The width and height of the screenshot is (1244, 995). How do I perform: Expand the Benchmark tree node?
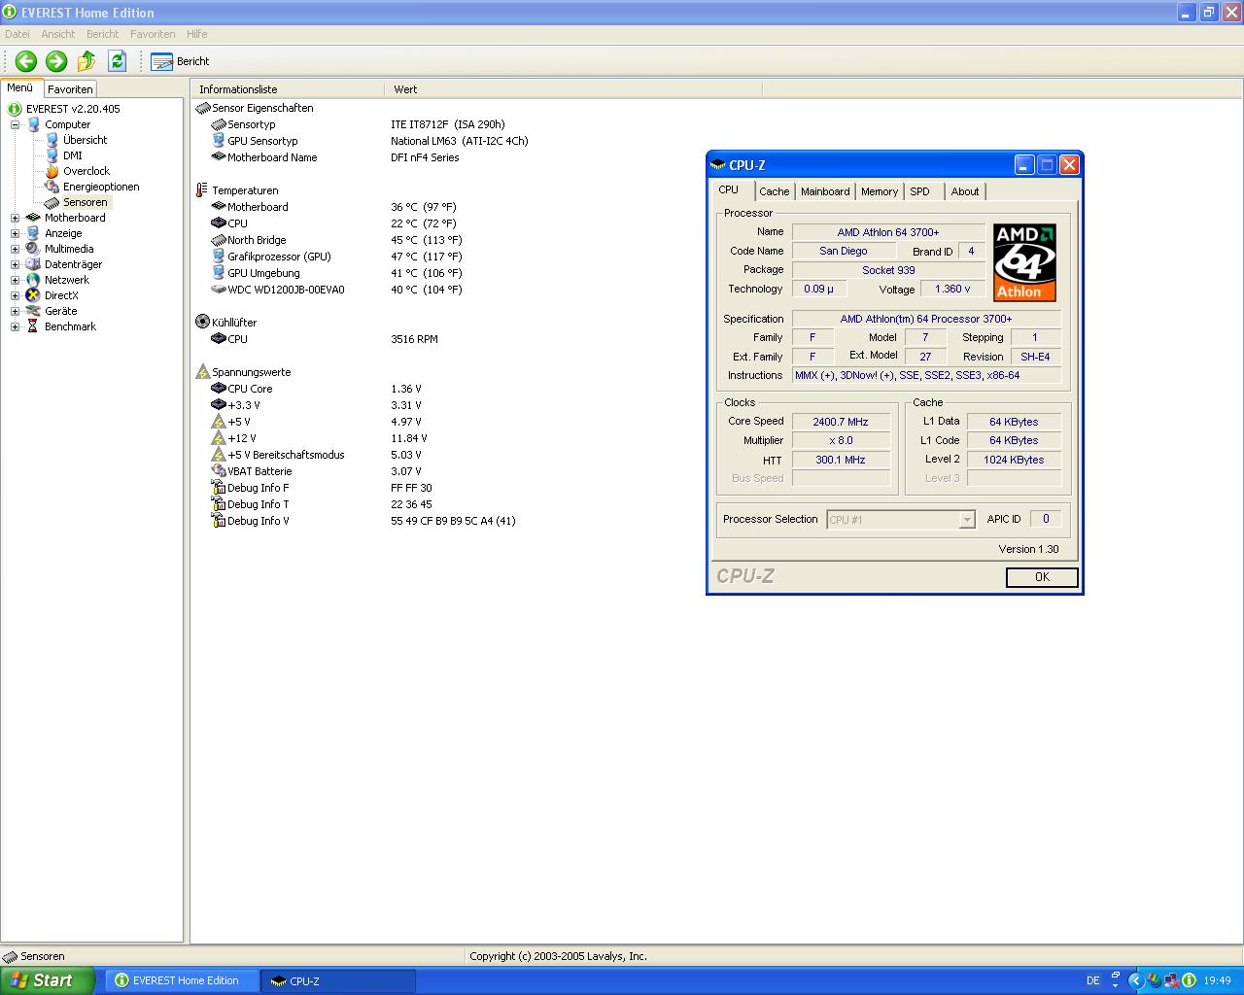[x=15, y=326]
